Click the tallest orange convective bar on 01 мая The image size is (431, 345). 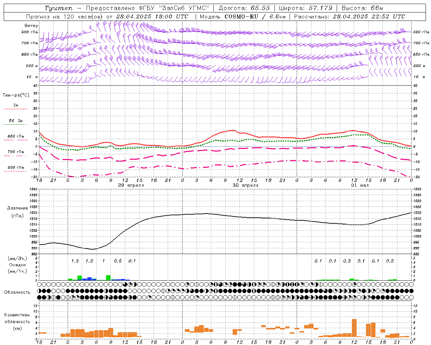pos(354,328)
